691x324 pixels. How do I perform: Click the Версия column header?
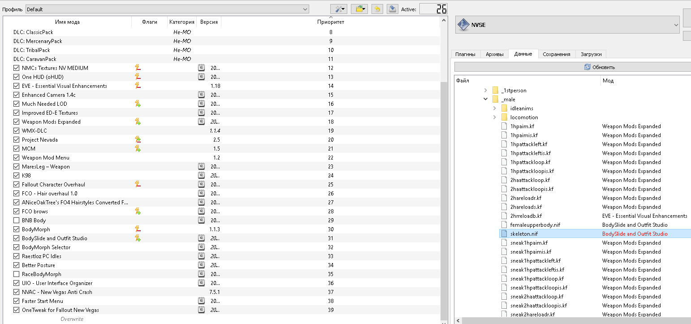[x=209, y=22]
